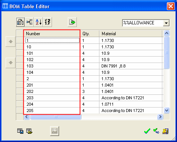Click Material cell 10.9 in row 101
Screen dimensions: 177x142
(131, 53)
